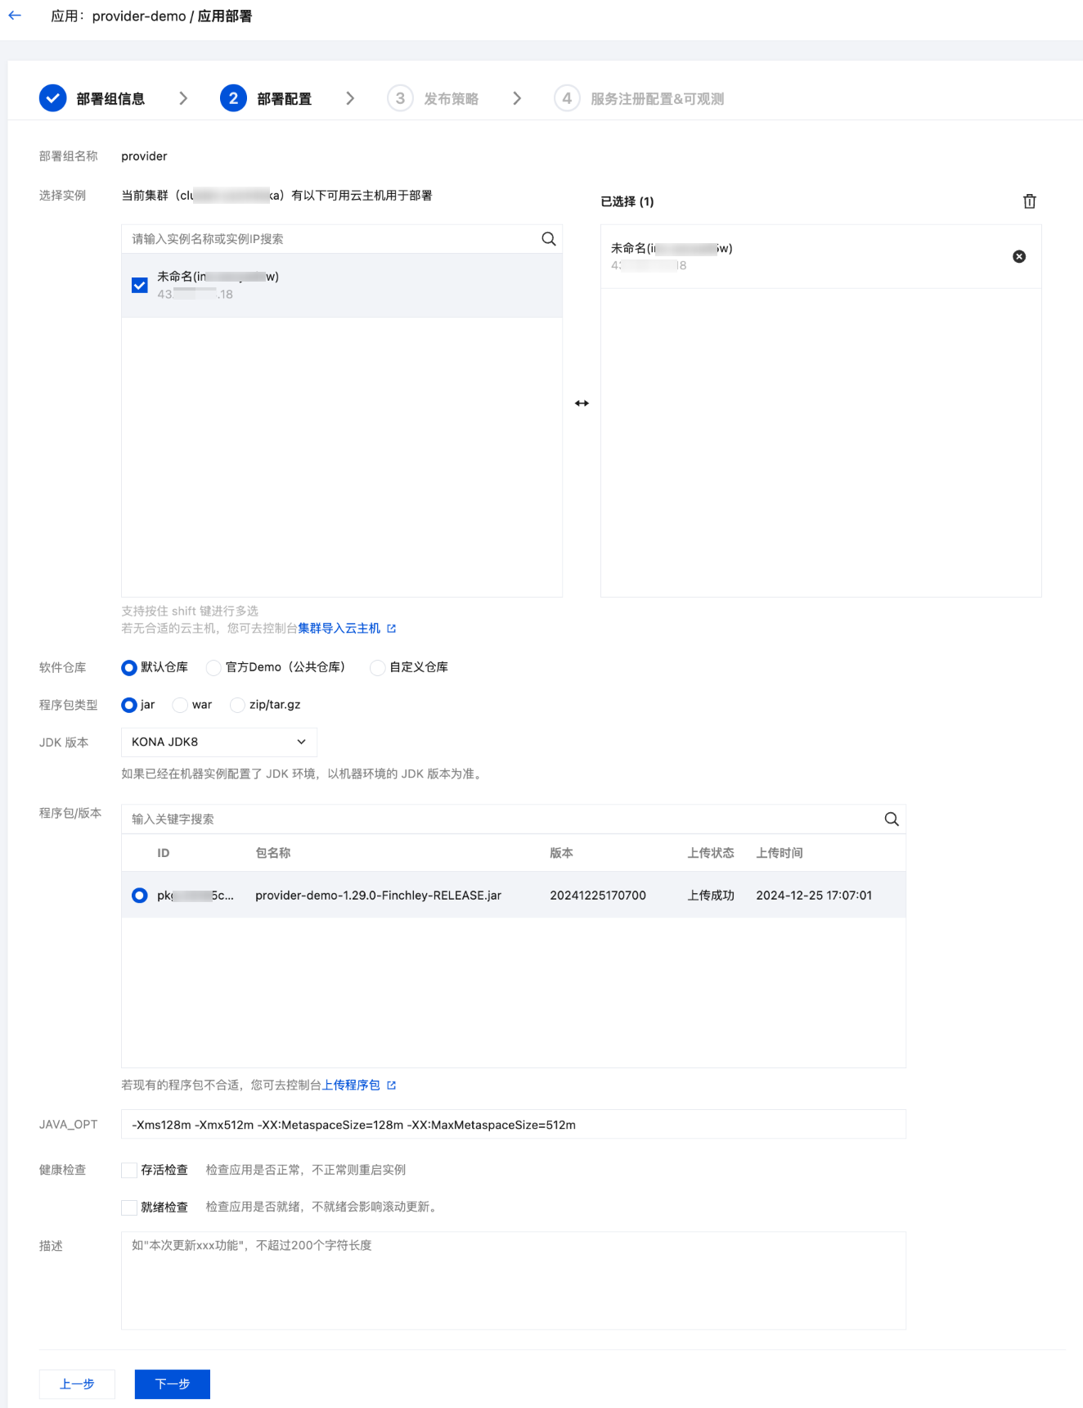Image resolution: width=1083 pixels, height=1408 pixels.
Task: Focus the instance name or IP search field
Action: [x=331, y=239]
